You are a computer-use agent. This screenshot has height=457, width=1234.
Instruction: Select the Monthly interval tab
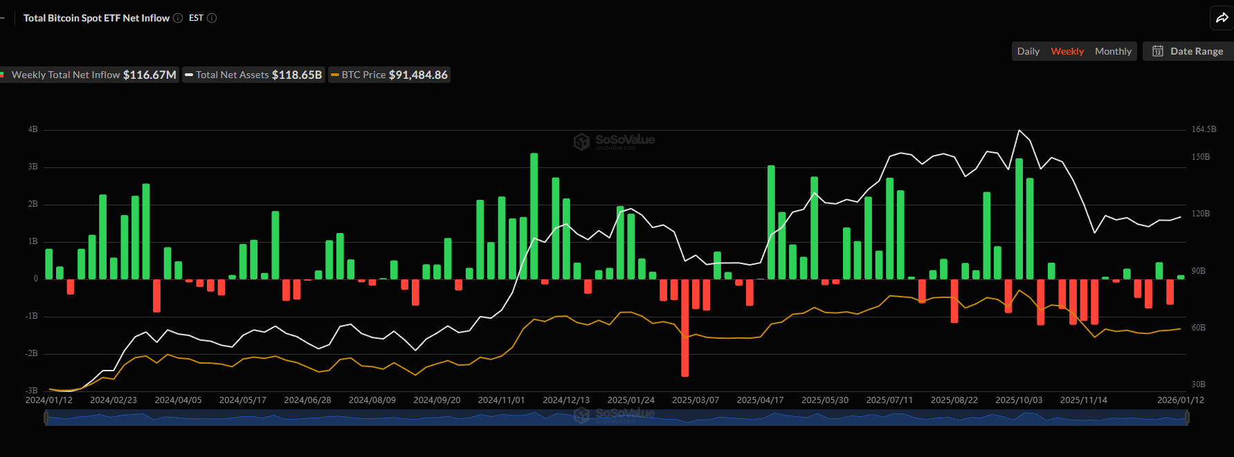1113,51
